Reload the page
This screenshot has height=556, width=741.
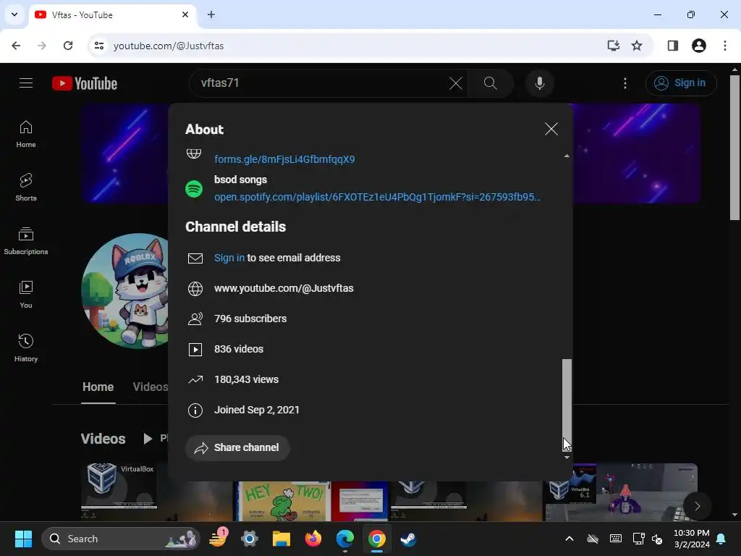pyautogui.click(x=68, y=46)
